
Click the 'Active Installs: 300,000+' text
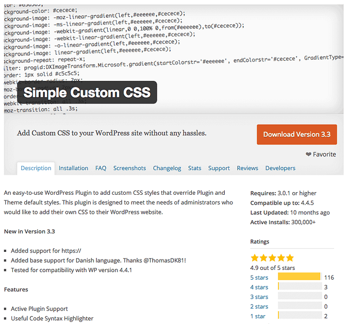click(283, 222)
